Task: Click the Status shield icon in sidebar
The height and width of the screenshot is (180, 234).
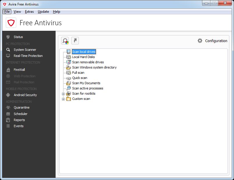Action: tap(8, 37)
